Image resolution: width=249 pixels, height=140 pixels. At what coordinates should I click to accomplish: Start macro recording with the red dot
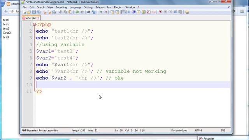coord(160,12)
